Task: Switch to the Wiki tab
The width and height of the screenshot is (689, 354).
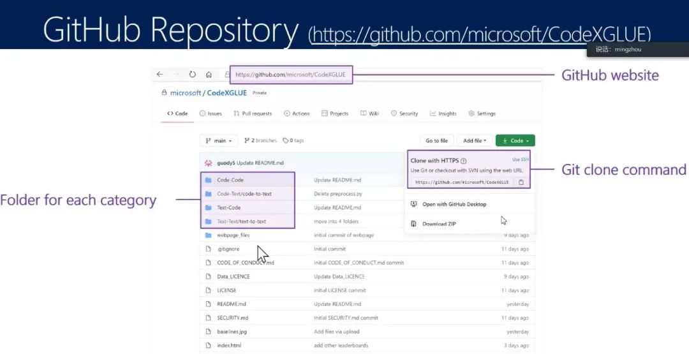Action: coord(369,114)
